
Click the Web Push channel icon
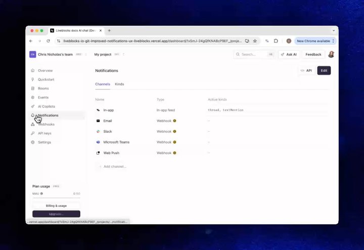click(98, 153)
